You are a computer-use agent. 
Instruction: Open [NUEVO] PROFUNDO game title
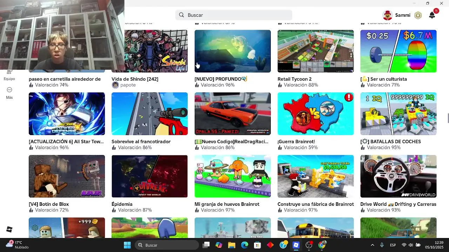coord(221,79)
